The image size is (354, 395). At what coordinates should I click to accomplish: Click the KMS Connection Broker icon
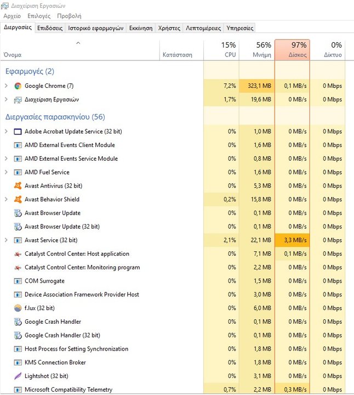pyautogui.click(x=18, y=363)
